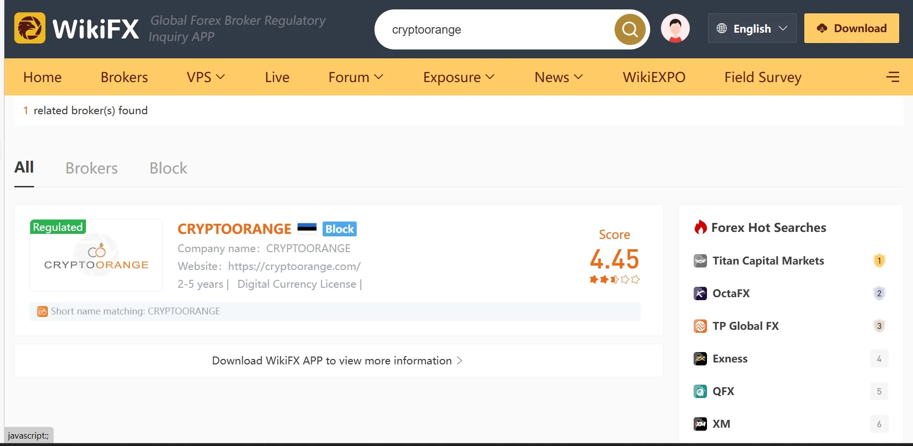
Task: Click the arrow after Download WikiFX APP
Action: (x=459, y=360)
